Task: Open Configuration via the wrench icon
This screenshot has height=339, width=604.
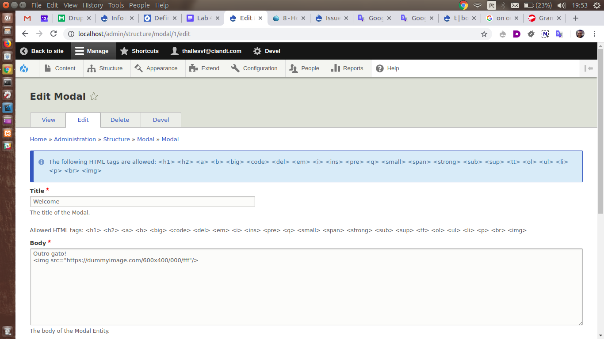Action: (x=235, y=68)
